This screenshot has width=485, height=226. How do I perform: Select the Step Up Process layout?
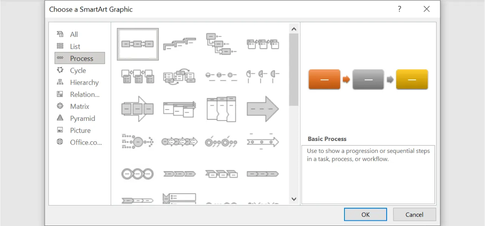click(x=179, y=44)
